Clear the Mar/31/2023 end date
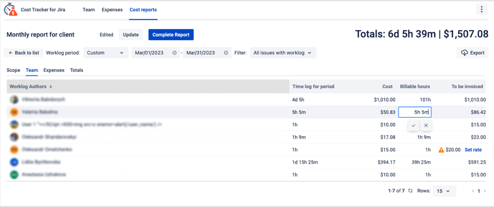This screenshot has width=494, height=207. 226,53
